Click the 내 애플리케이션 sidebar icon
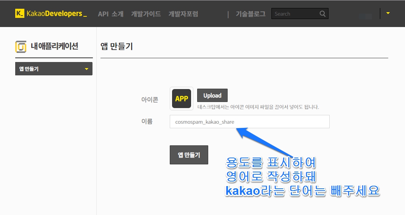 pos(21,46)
